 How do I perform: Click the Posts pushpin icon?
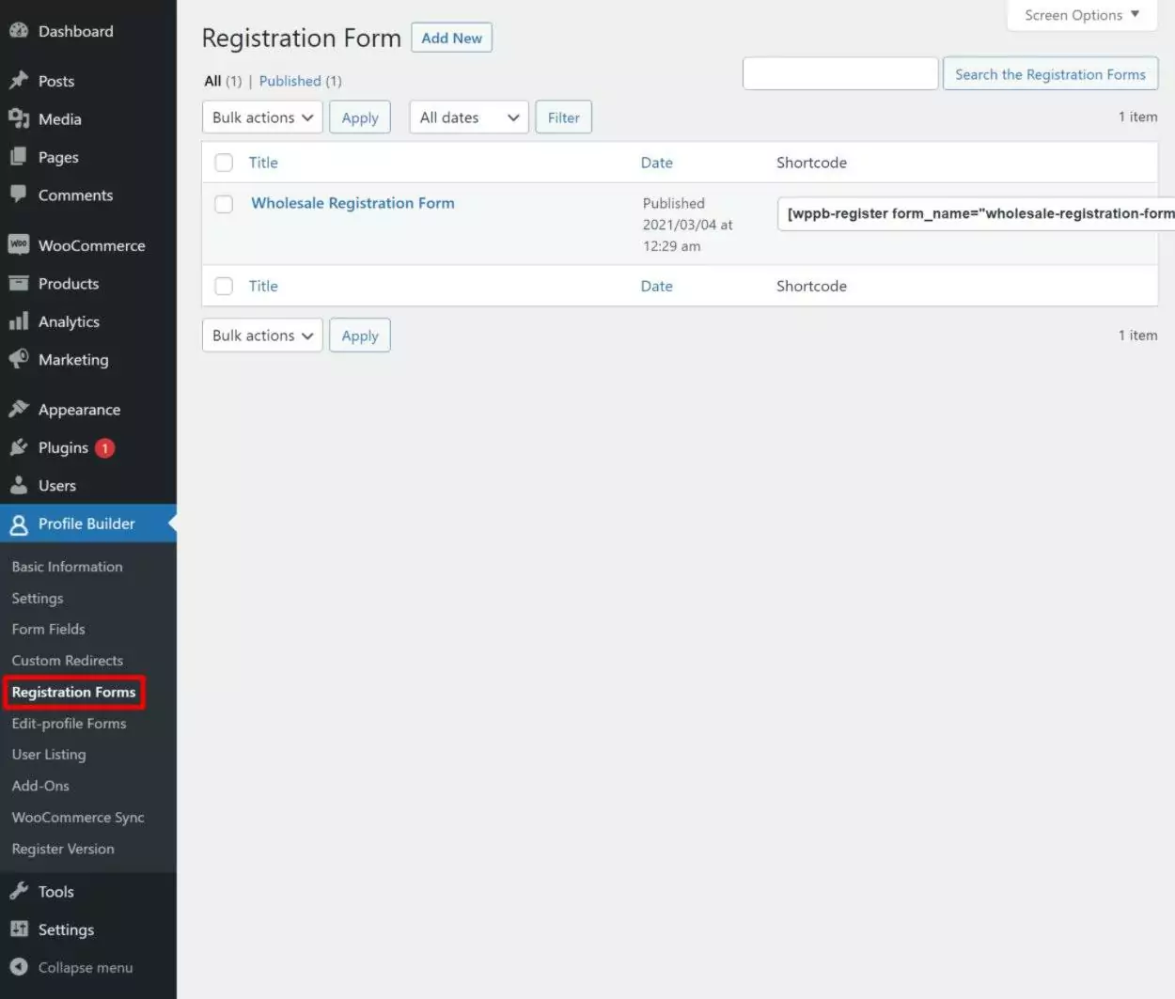tap(19, 81)
